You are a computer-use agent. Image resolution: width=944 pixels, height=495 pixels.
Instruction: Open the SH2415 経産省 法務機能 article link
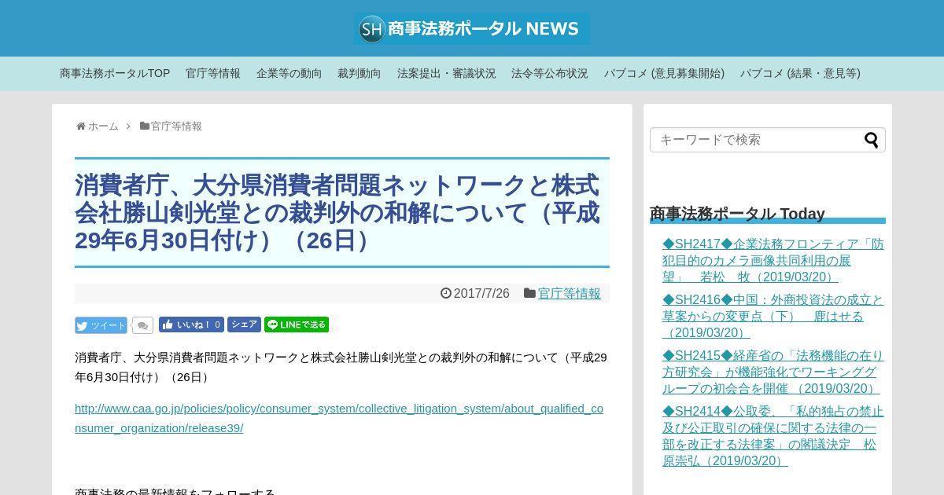773,372
